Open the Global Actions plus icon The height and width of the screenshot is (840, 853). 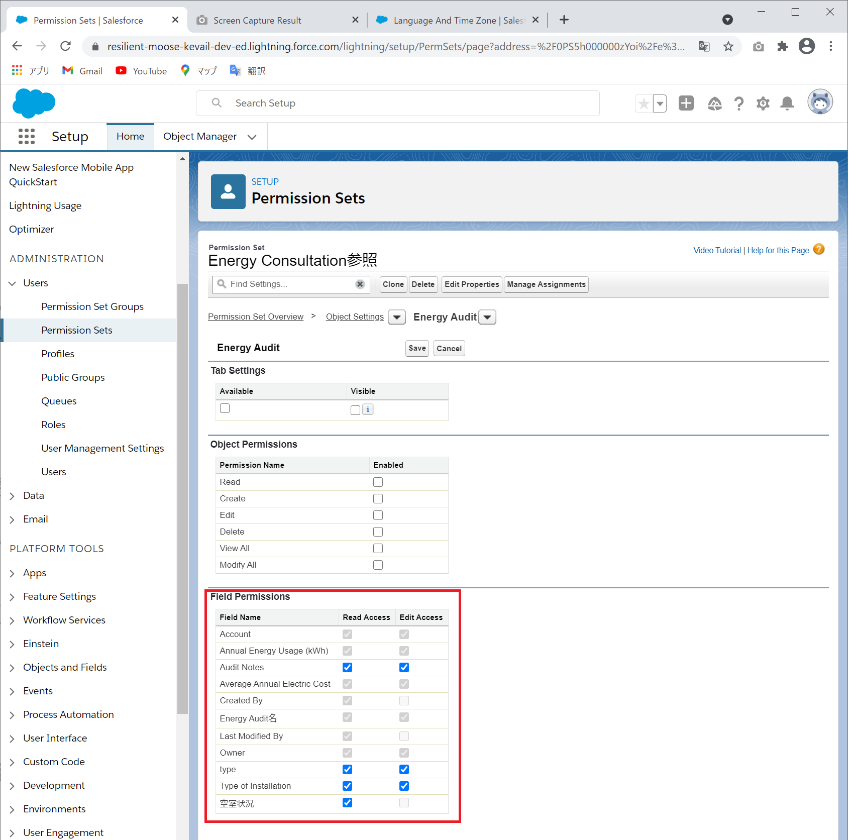686,103
